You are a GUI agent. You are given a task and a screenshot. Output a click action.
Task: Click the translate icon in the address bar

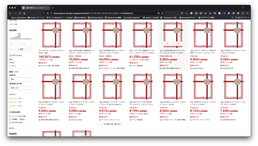pyautogui.click(x=159, y=13)
